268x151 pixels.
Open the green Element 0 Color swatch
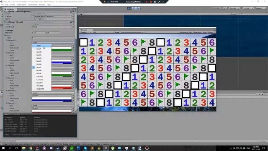(x=62, y=50)
